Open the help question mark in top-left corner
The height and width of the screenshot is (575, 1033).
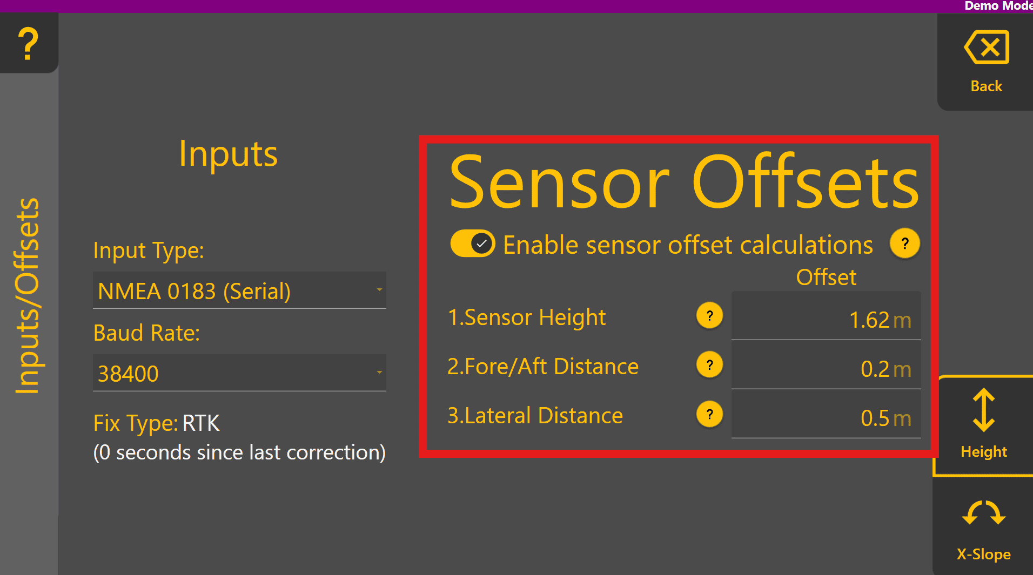28,43
